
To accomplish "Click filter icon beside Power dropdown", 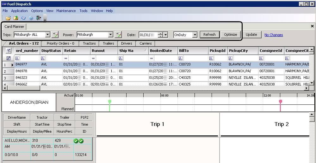I will tap(118, 35).
